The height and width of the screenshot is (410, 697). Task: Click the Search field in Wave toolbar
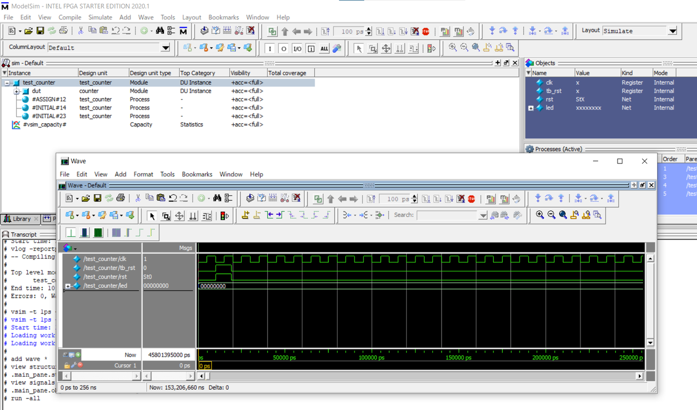[447, 215]
